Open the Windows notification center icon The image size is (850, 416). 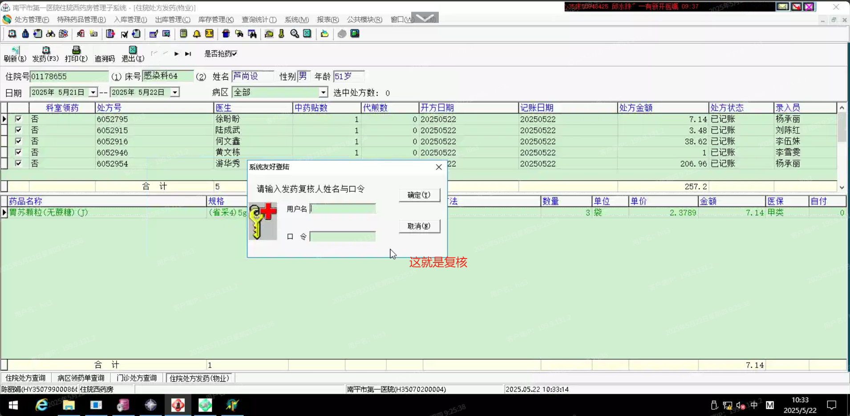(831, 405)
